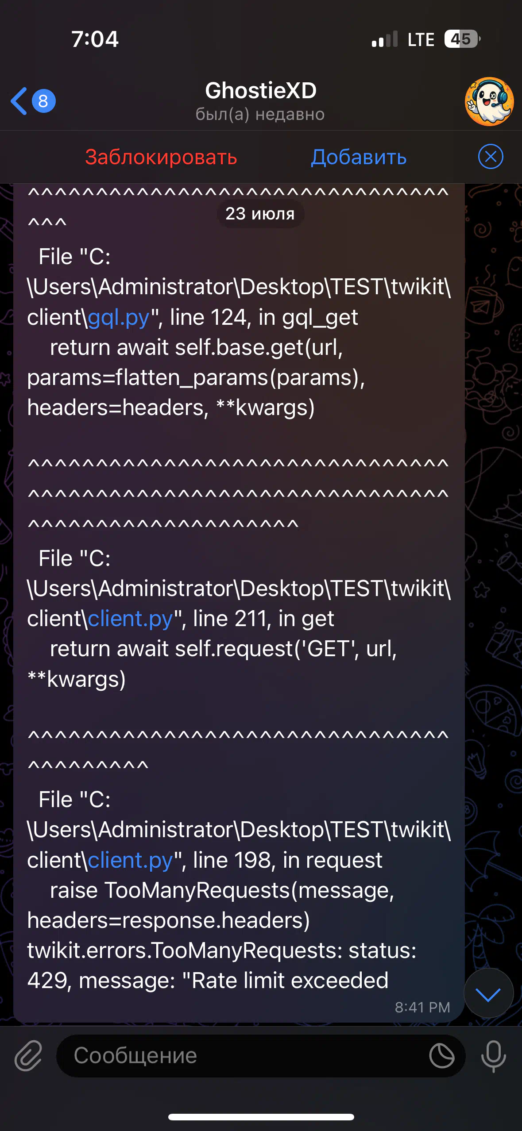Image resolution: width=522 pixels, height=1131 pixels.
Task: Open client.py link at line 198
Action: tap(130, 861)
